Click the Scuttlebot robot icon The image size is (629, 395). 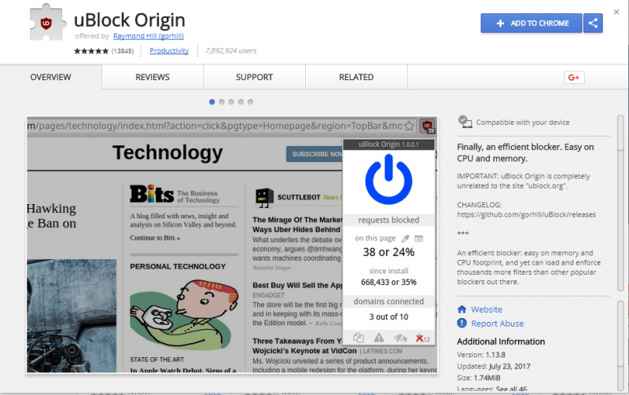click(x=264, y=198)
